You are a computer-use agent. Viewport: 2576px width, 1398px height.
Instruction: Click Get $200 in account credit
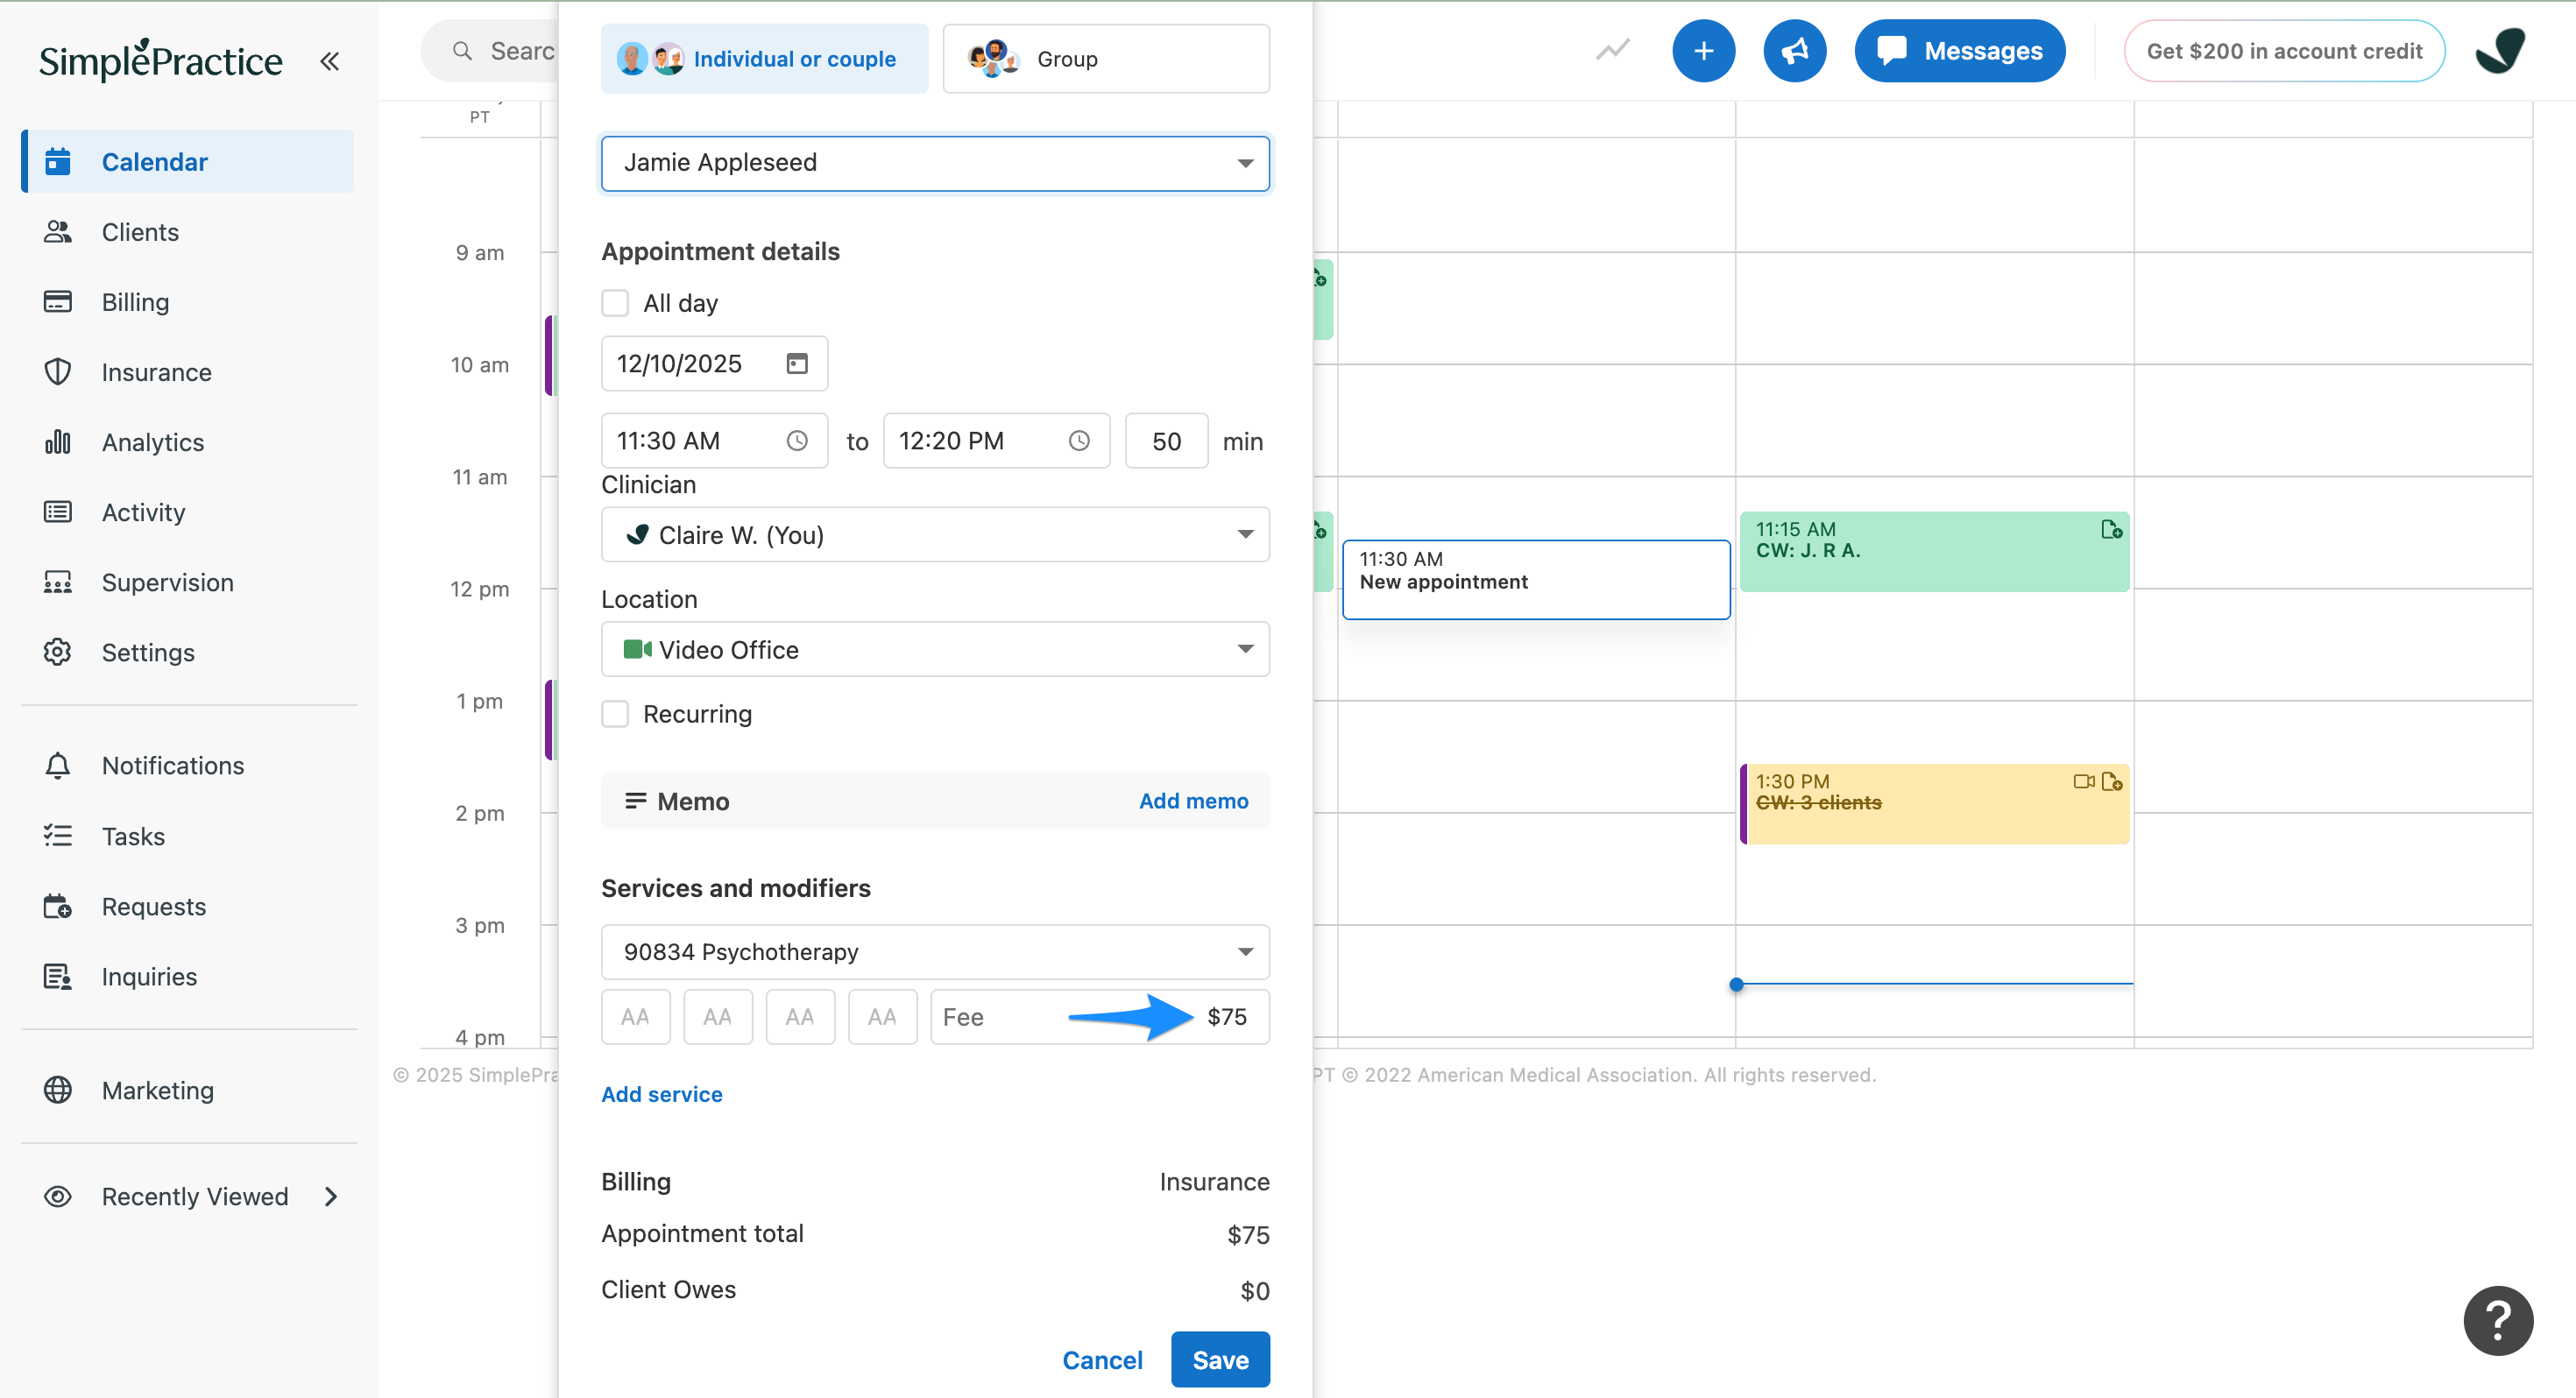click(x=2284, y=51)
